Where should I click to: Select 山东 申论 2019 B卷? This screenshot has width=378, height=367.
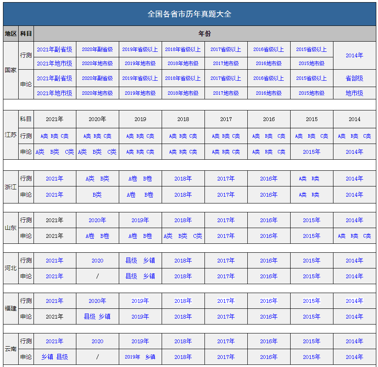pyautogui.click(x=148, y=236)
